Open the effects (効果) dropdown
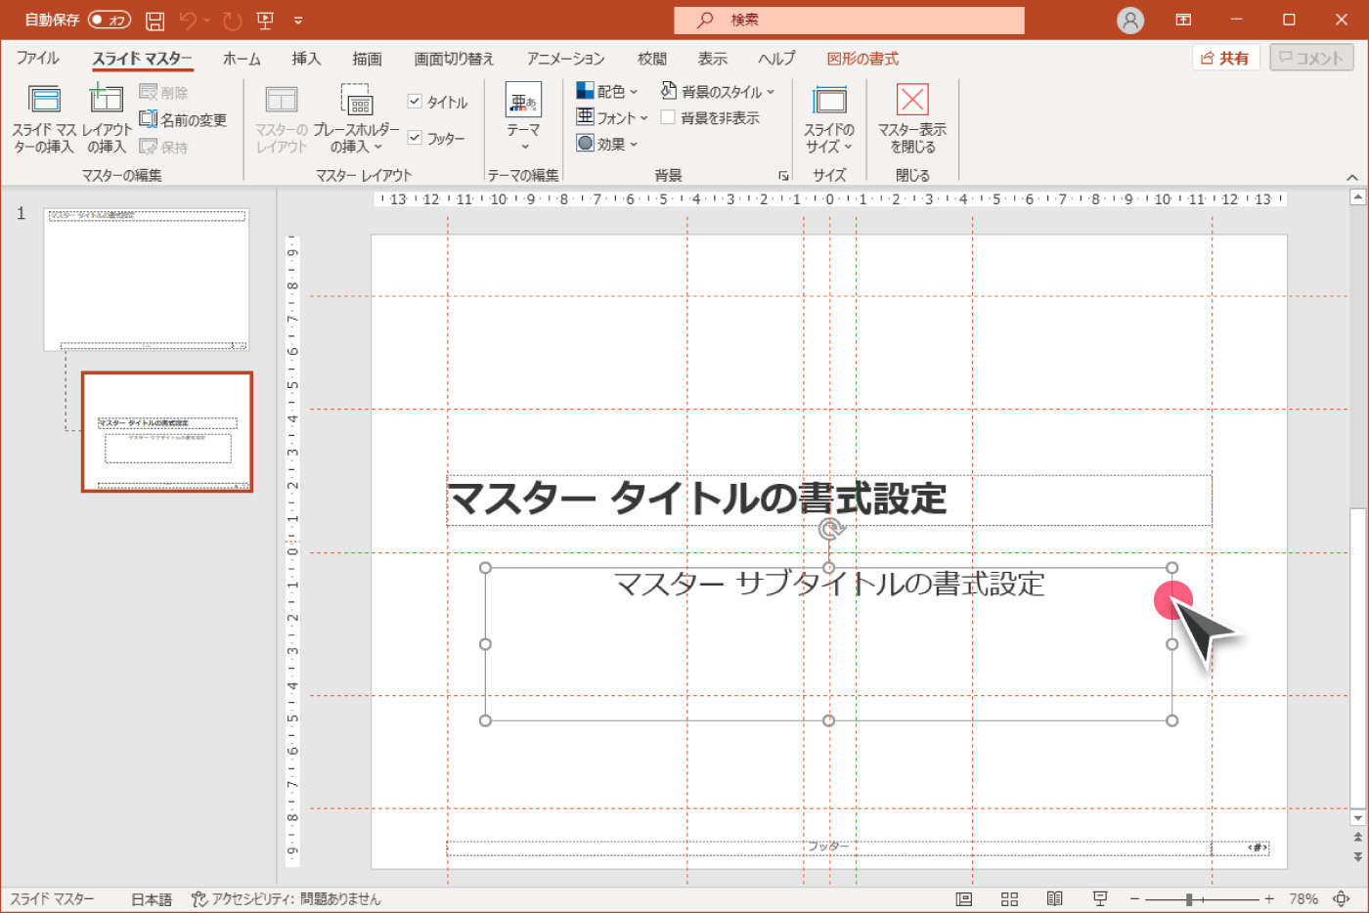Image resolution: width=1369 pixels, height=913 pixels. (606, 144)
